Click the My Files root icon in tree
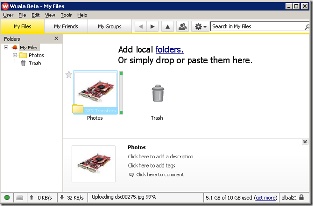This screenshot has height=206, width=313. (x=15, y=48)
